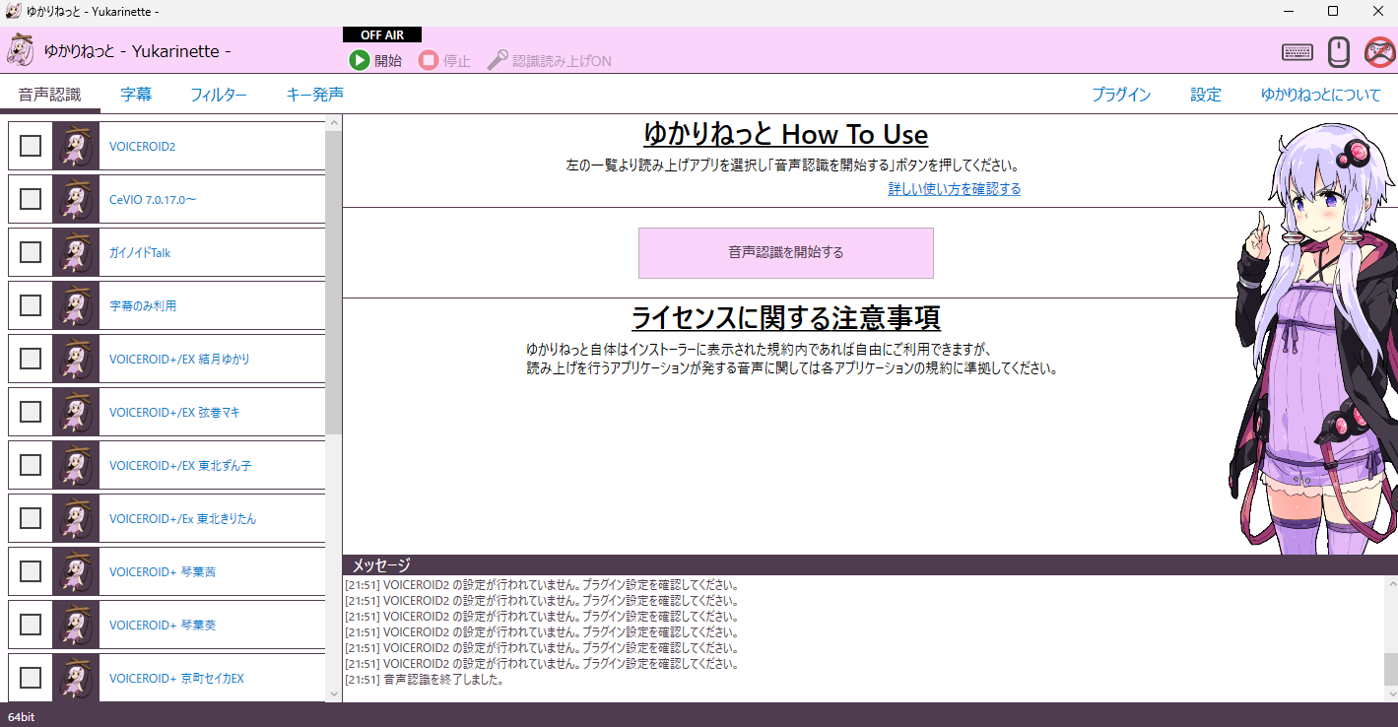Click the 字幕のみ利用 label
Screen dimensions: 1398x727
pos(143,306)
